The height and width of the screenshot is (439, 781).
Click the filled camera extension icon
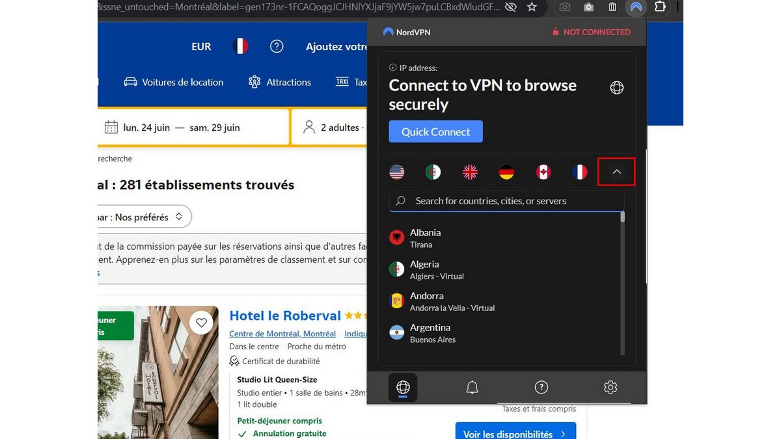(588, 7)
